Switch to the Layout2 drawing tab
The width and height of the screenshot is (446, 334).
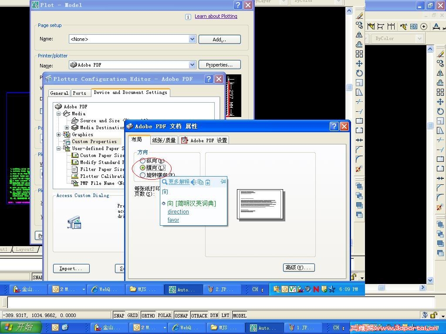pos(25,249)
